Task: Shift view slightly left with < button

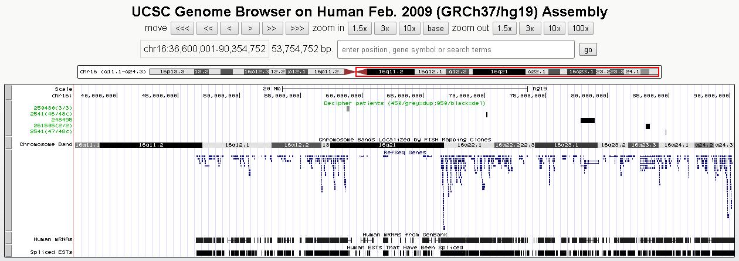Action: (229, 28)
